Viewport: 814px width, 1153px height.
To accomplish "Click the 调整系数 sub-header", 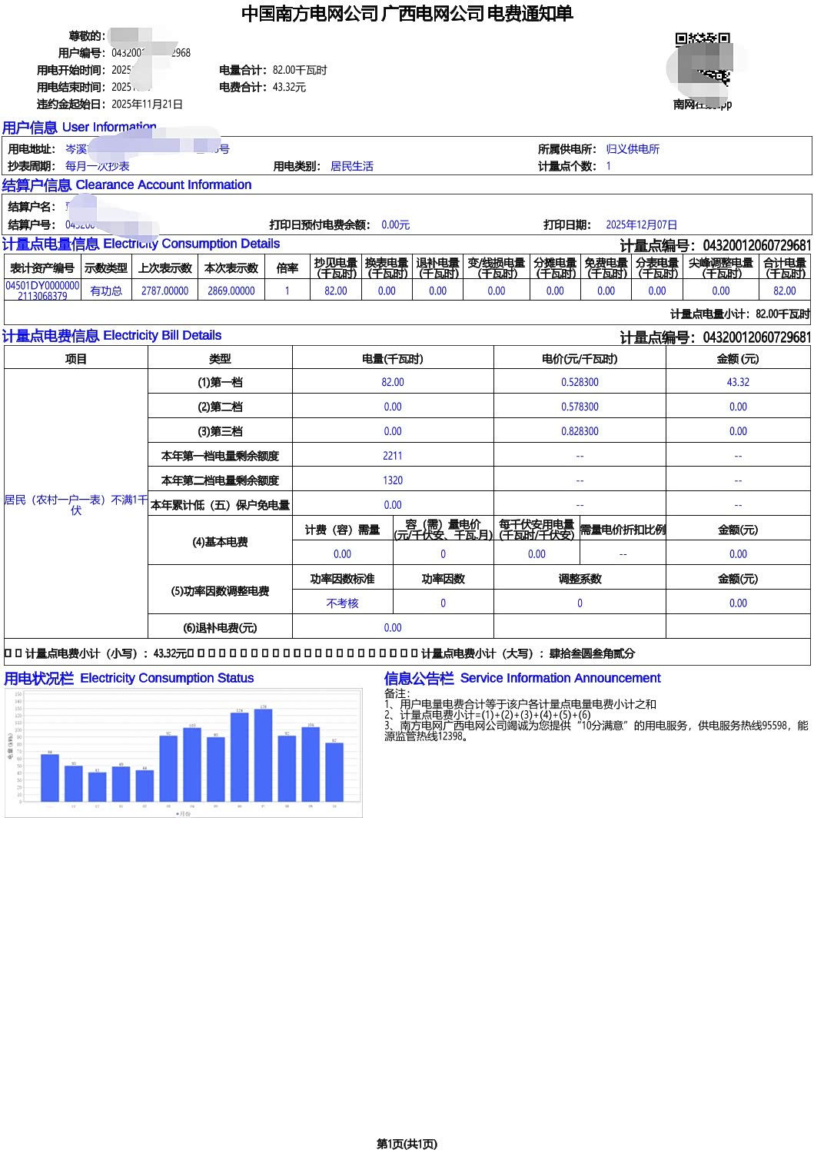I will pyautogui.click(x=580, y=579).
